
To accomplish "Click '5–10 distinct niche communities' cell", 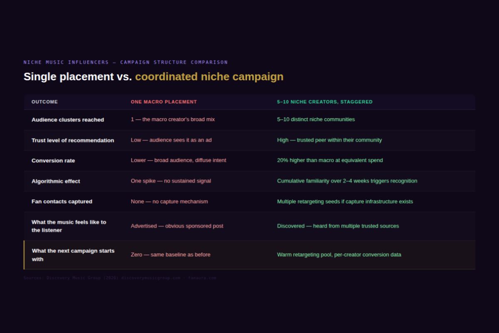I will pyautogui.click(x=316, y=119).
